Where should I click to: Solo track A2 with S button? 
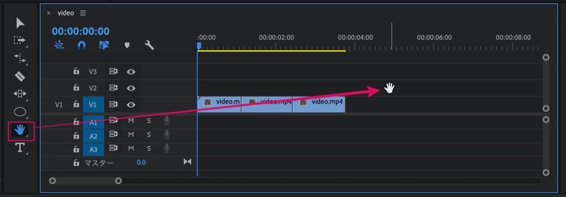pyautogui.click(x=149, y=135)
